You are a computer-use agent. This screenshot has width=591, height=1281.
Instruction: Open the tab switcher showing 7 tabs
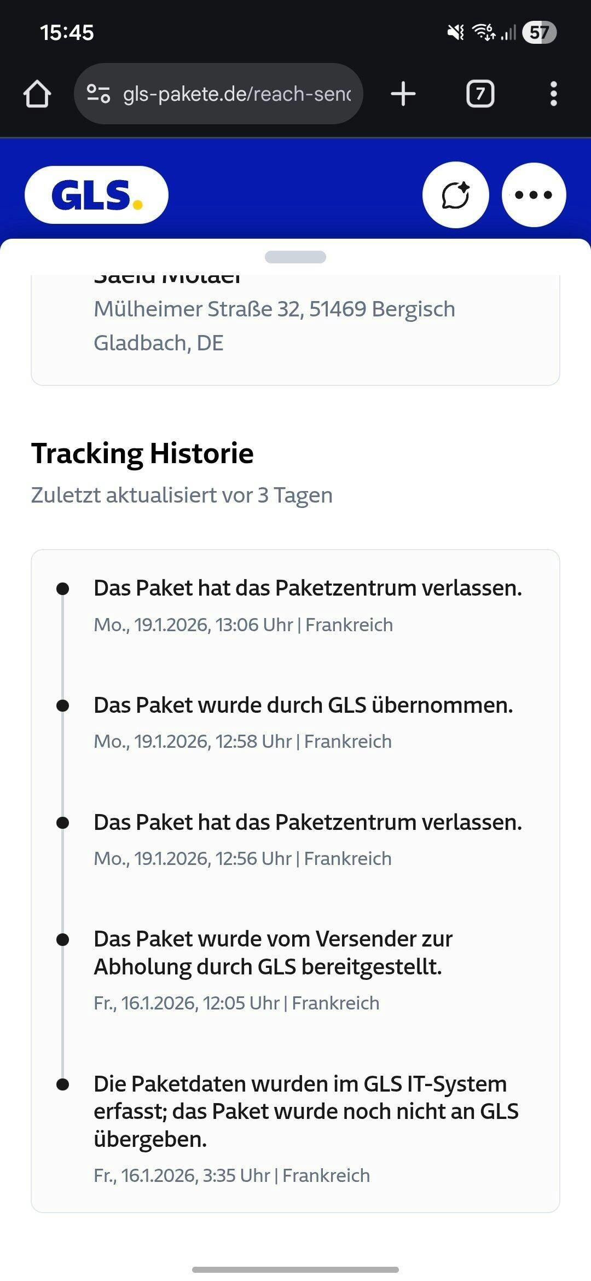tap(480, 94)
